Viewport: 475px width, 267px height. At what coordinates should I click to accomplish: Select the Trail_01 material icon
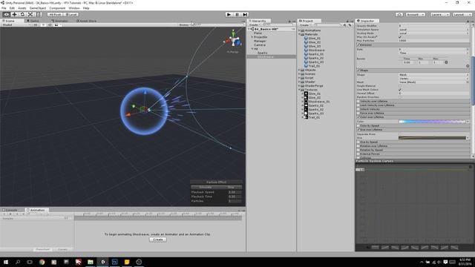coord(306,66)
